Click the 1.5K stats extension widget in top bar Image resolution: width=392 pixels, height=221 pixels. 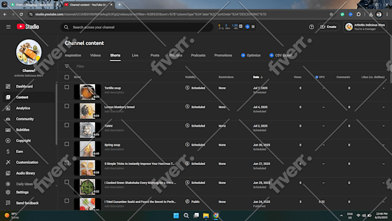(235, 27)
